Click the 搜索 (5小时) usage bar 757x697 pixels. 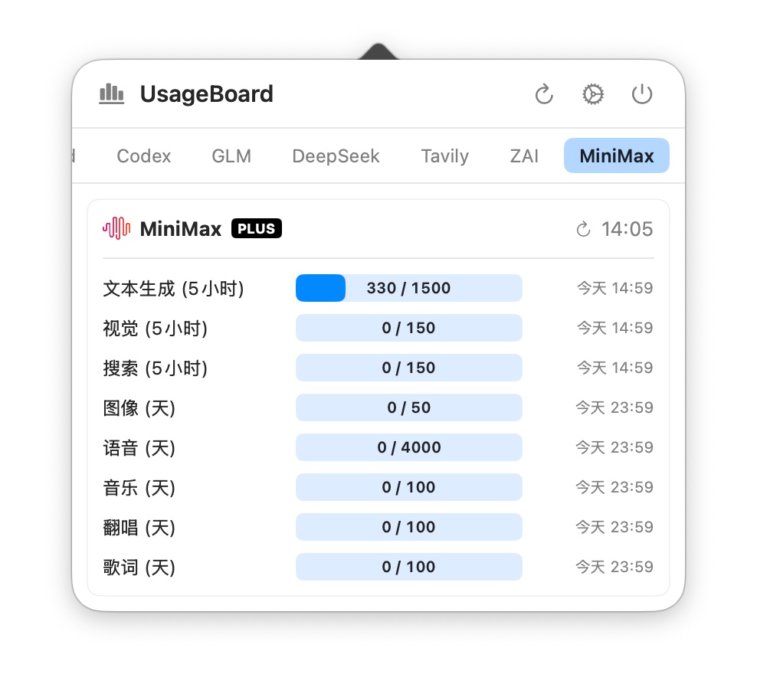click(409, 368)
